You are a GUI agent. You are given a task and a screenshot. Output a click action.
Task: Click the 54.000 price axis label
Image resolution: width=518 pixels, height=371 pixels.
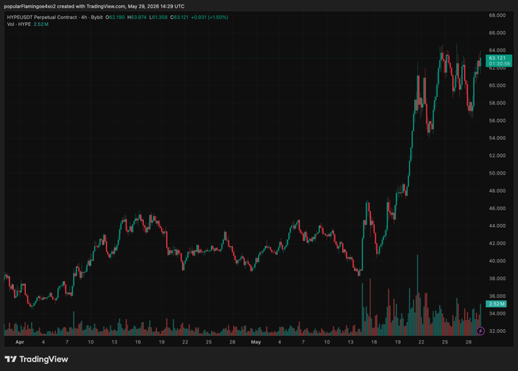tap(497, 138)
